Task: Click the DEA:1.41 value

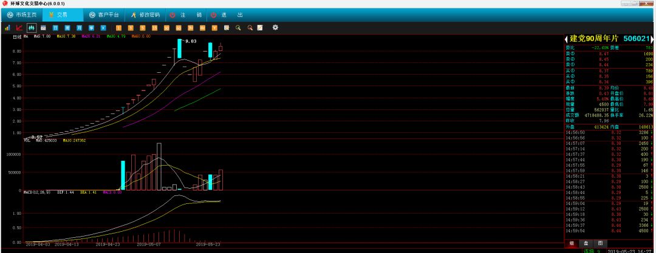Action: (x=88, y=192)
